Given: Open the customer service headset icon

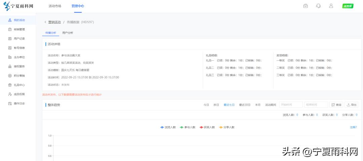Looking at the screenshot, I should [318, 6].
